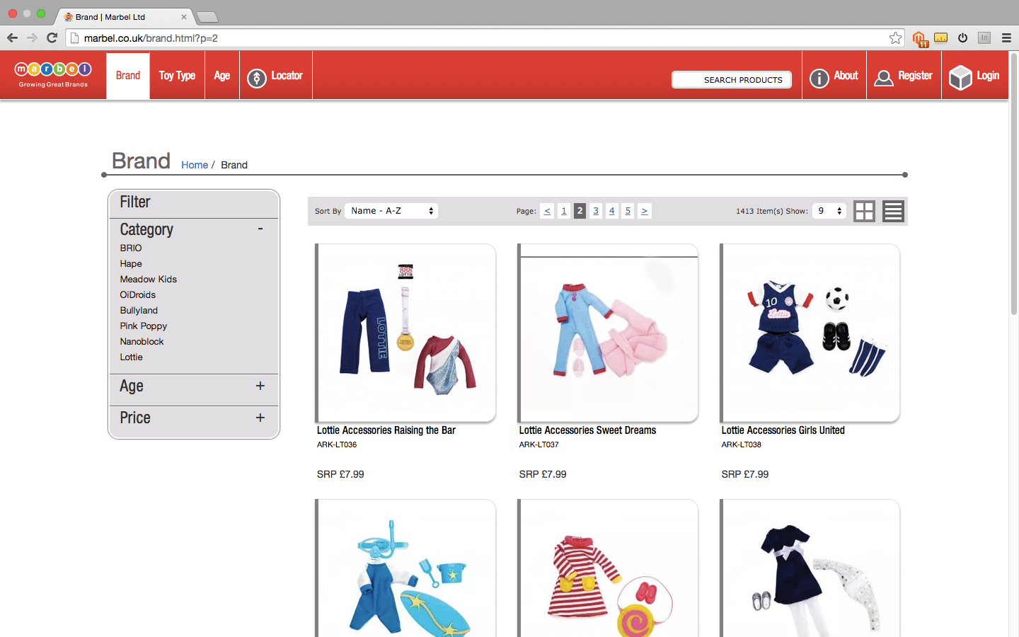Click the power extension icon
The image size is (1019, 637).
962,38
